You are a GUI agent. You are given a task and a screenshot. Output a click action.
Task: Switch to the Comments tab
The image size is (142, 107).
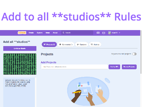point(66,45)
